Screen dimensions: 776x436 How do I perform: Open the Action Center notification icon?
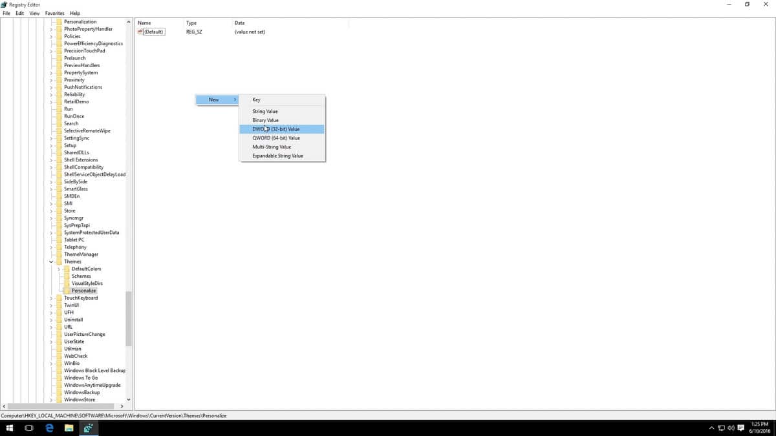[740, 428]
